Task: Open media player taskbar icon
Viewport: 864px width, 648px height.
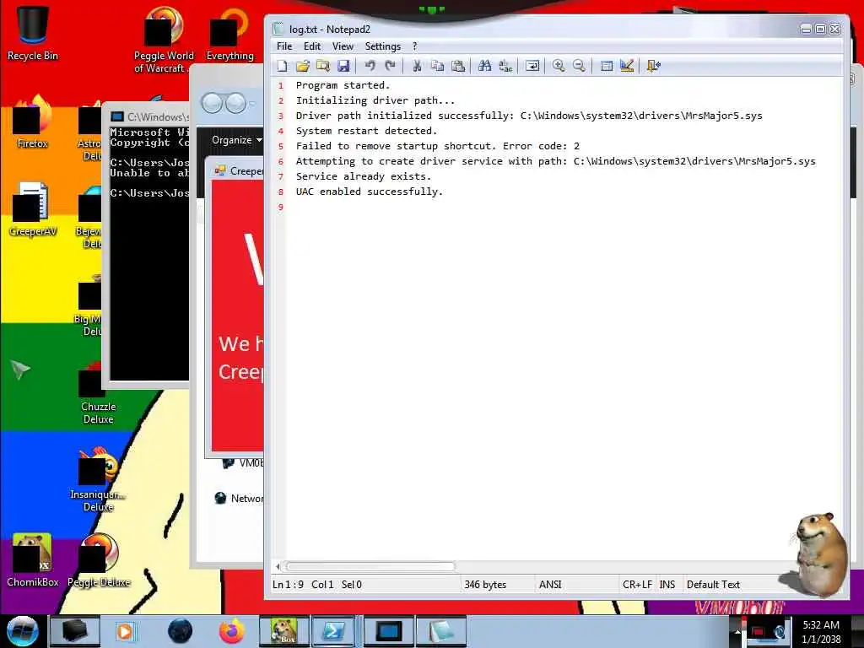Action: click(125, 631)
